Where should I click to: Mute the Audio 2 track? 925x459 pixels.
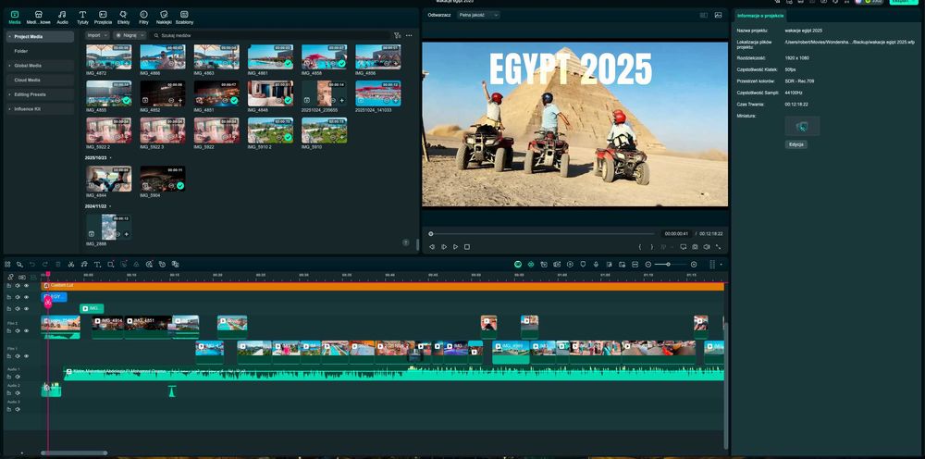click(x=18, y=393)
